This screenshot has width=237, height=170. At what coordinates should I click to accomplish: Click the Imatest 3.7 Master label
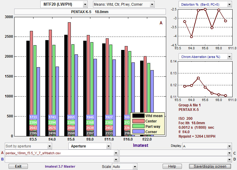(60, 166)
